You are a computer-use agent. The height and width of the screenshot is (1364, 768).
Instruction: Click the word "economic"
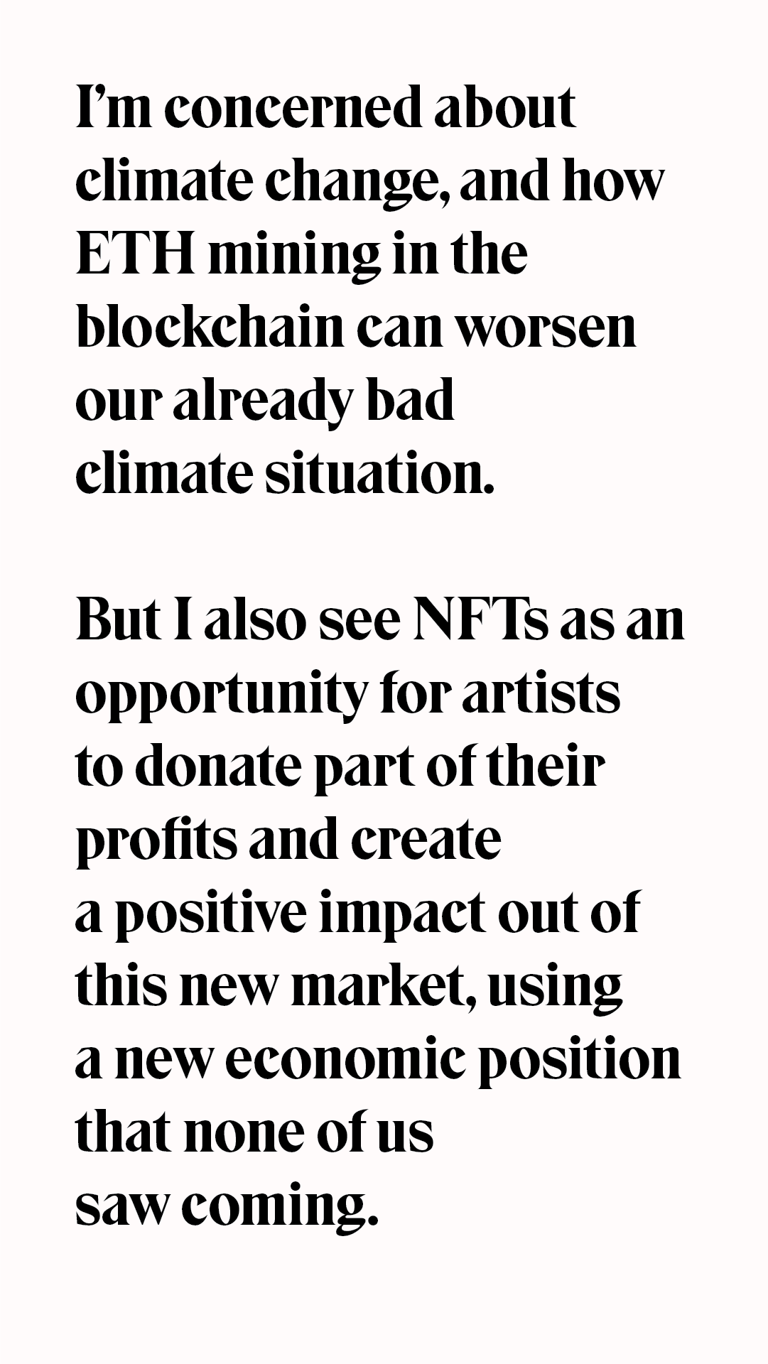345,1060
